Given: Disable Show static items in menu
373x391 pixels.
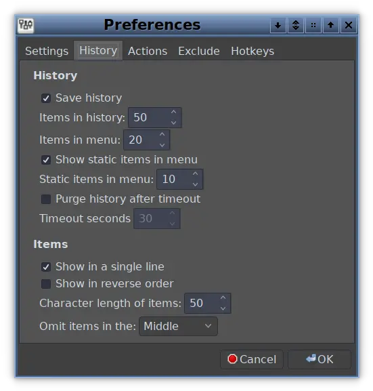Looking at the screenshot, I should [46, 160].
